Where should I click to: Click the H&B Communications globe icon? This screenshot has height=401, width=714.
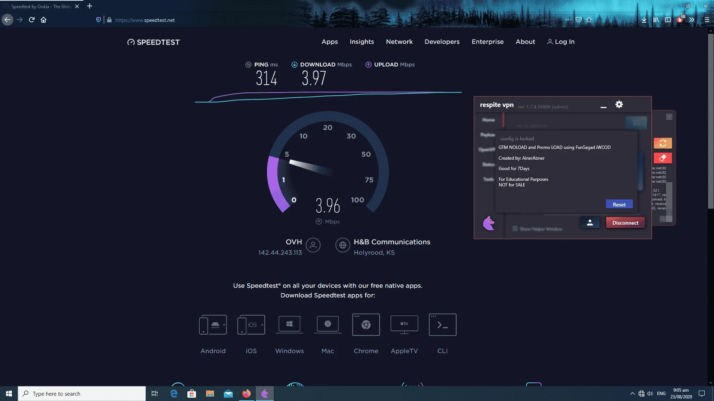[x=343, y=245]
